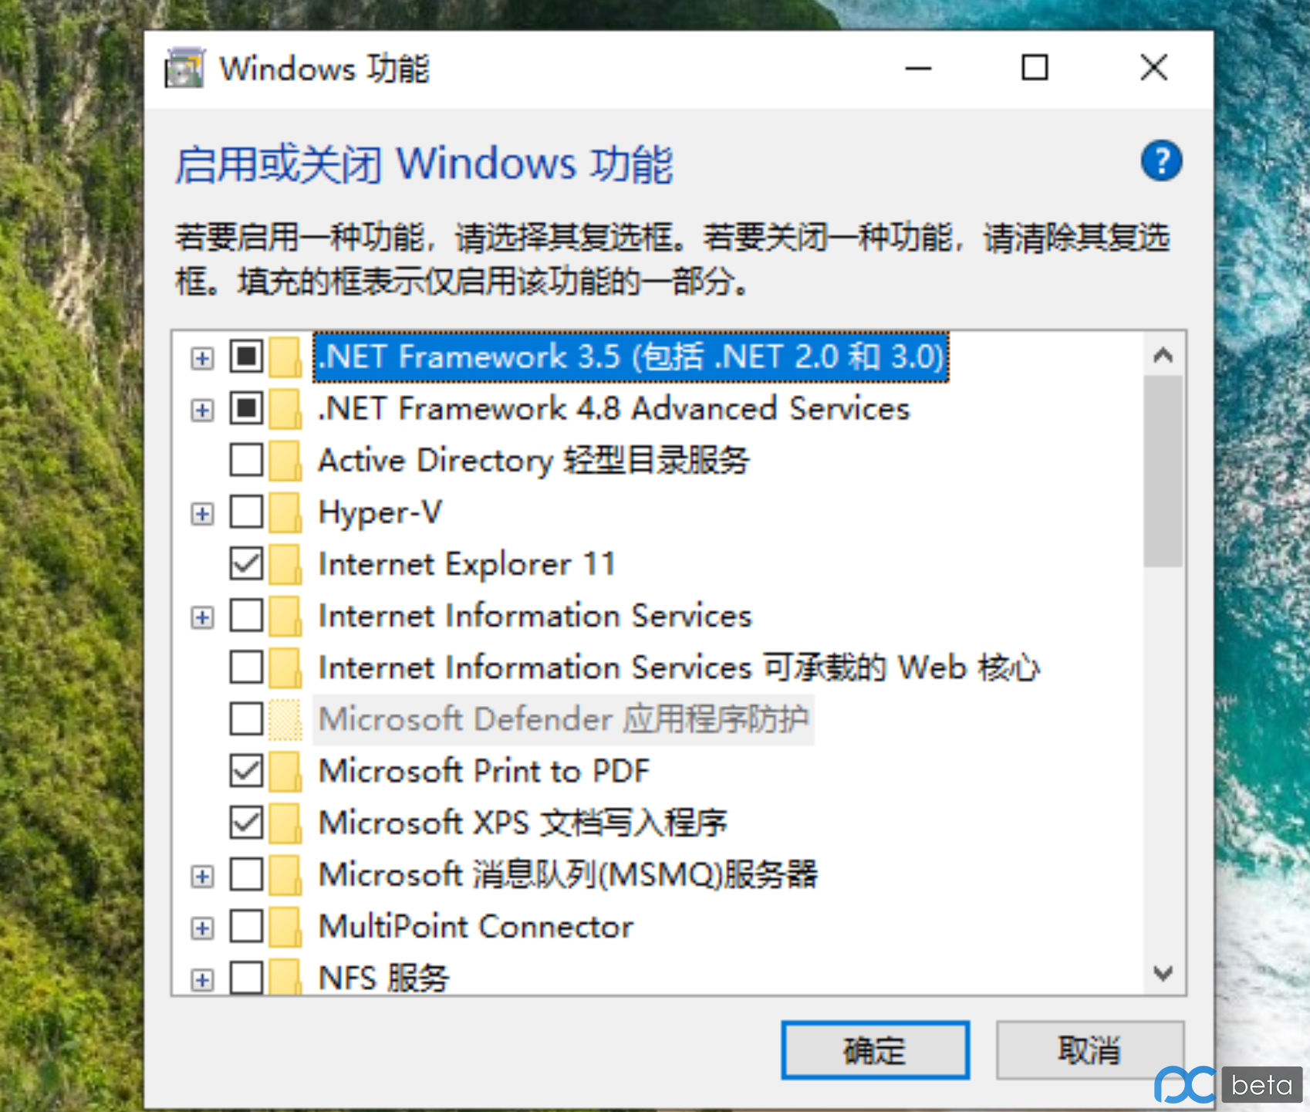The width and height of the screenshot is (1310, 1112).
Task: Click the blue help question mark icon
Action: pos(1161,161)
